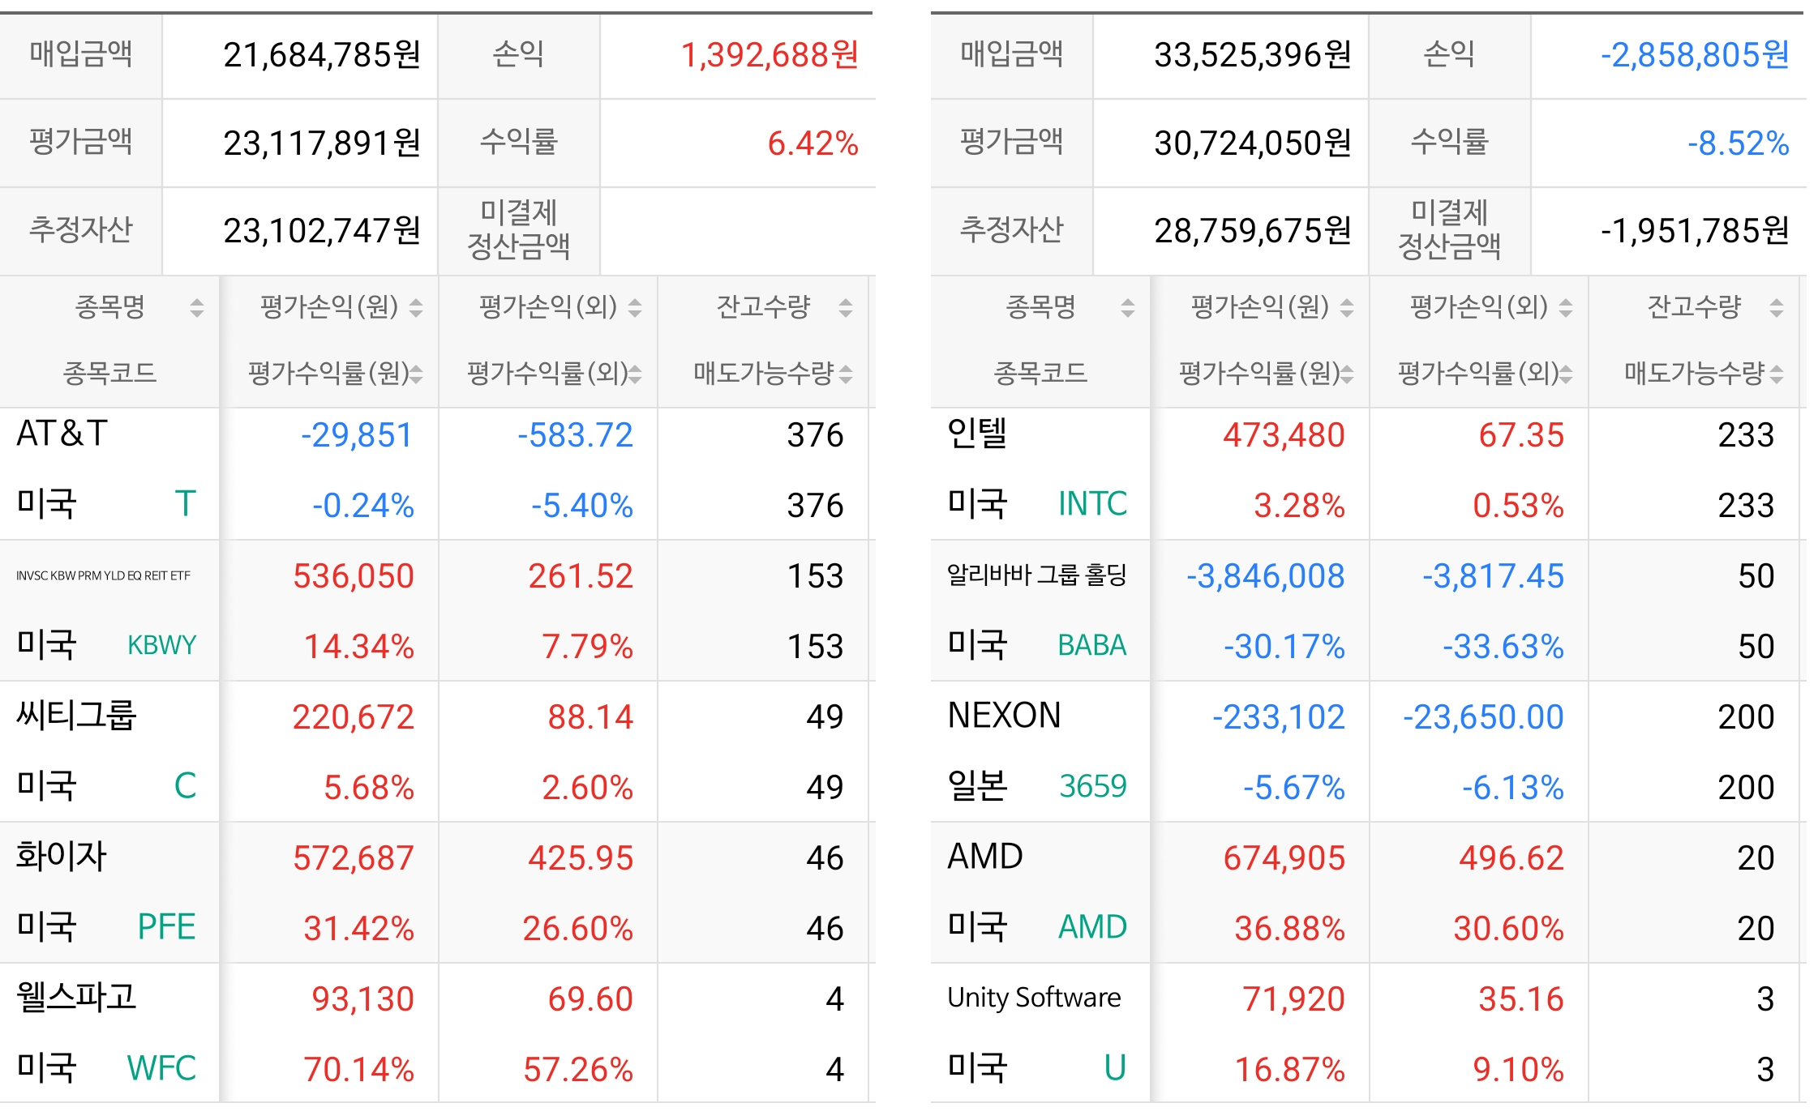Sort left table by 매도가능수량 arrows

846,374
